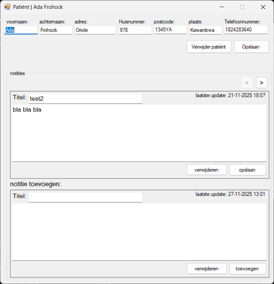This screenshot has height=284, width=274.
Task: Edit the Huisnummer field 978
Action: (135, 30)
